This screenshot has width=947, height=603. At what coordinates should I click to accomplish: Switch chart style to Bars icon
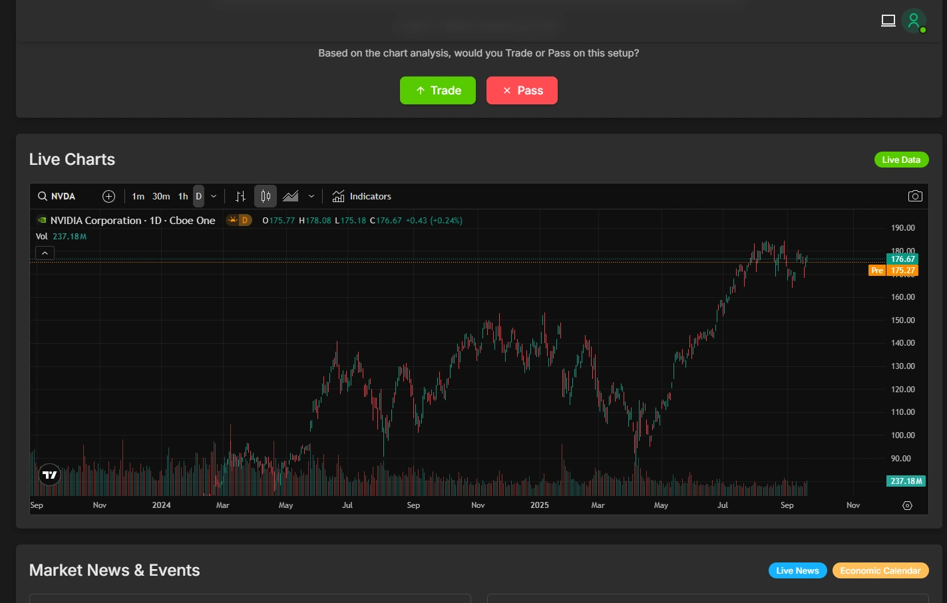click(240, 196)
